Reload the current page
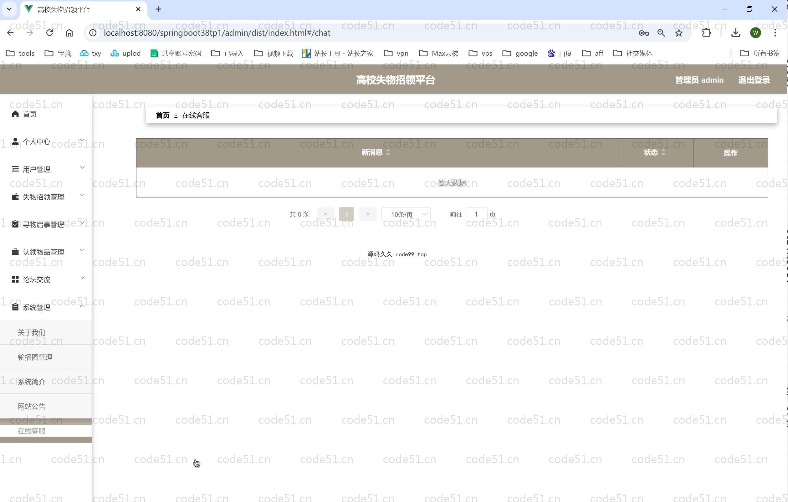788x502 pixels. tap(49, 33)
